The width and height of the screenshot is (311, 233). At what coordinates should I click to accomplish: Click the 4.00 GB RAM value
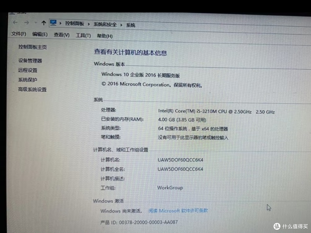(x=182, y=120)
